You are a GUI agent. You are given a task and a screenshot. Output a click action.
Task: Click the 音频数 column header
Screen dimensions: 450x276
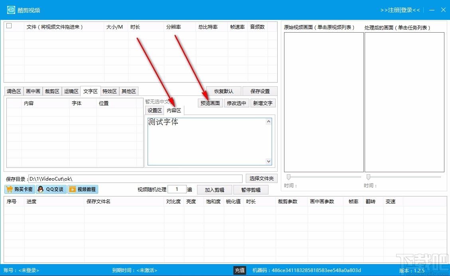pos(257,27)
